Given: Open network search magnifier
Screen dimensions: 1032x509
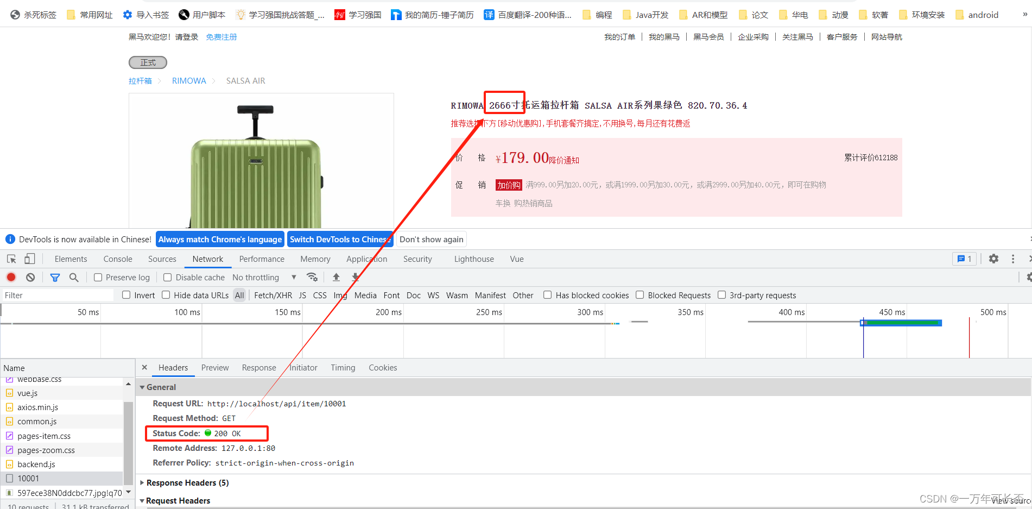Looking at the screenshot, I should pyautogui.click(x=74, y=277).
